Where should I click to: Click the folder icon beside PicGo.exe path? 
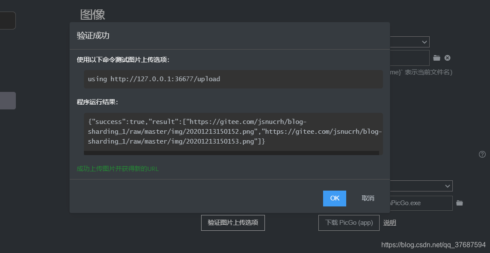(459, 203)
